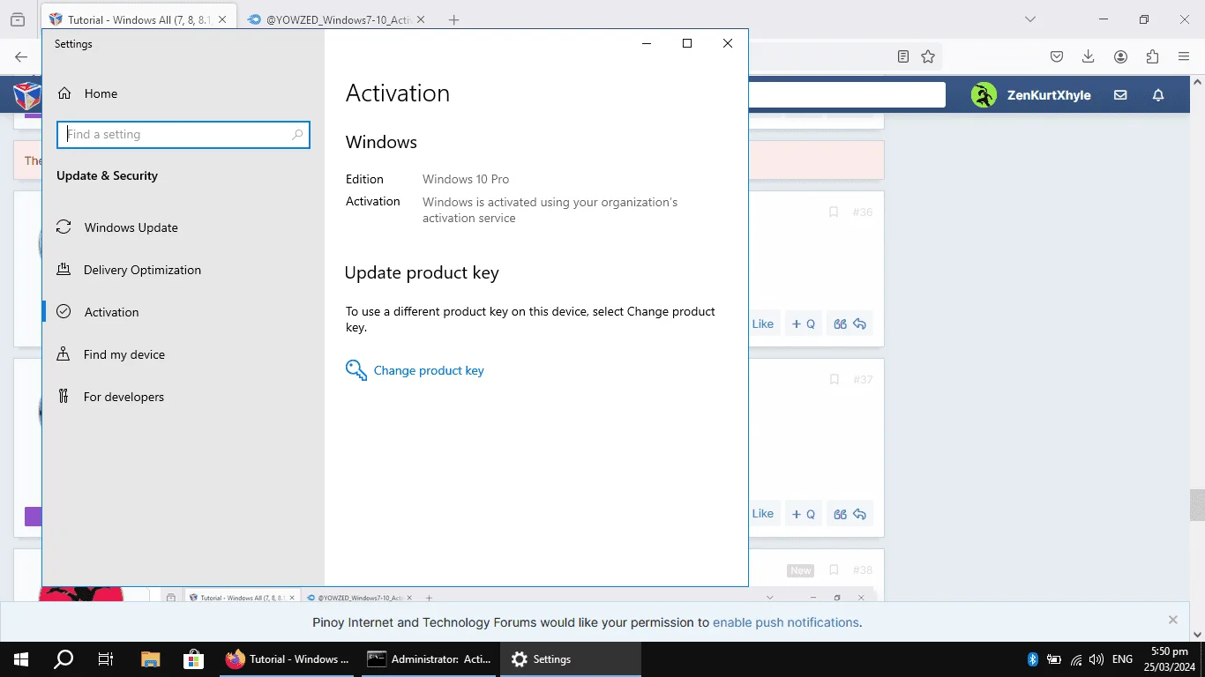1205x677 pixels.
Task: Close the @YOWZED_Windows7-10 browser tab
Action: click(x=420, y=19)
